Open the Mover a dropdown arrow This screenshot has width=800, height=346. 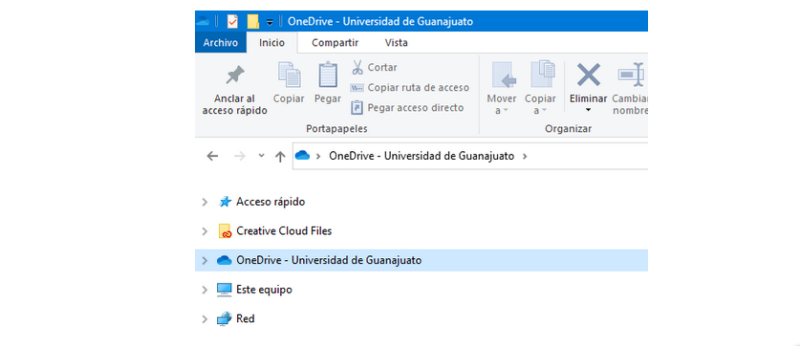point(505,110)
